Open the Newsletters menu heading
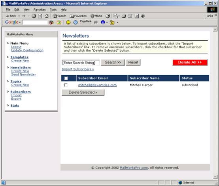The height and width of the screenshot is (186, 219). point(21,67)
